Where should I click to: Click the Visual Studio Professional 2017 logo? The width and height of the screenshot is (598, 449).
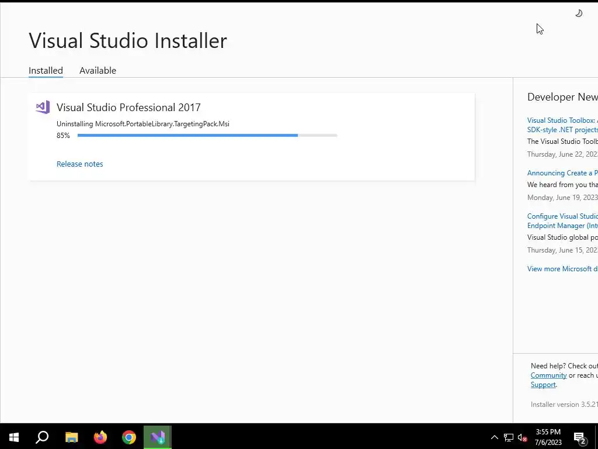click(43, 108)
